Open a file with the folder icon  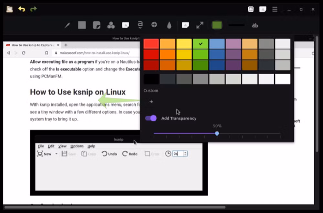pos(9,9)
